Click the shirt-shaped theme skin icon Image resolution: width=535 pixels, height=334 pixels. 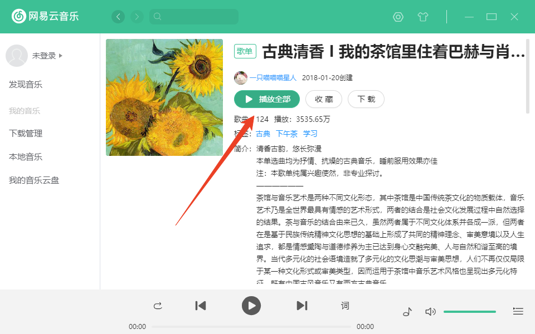pyautogui.click(x=423, y=17)
